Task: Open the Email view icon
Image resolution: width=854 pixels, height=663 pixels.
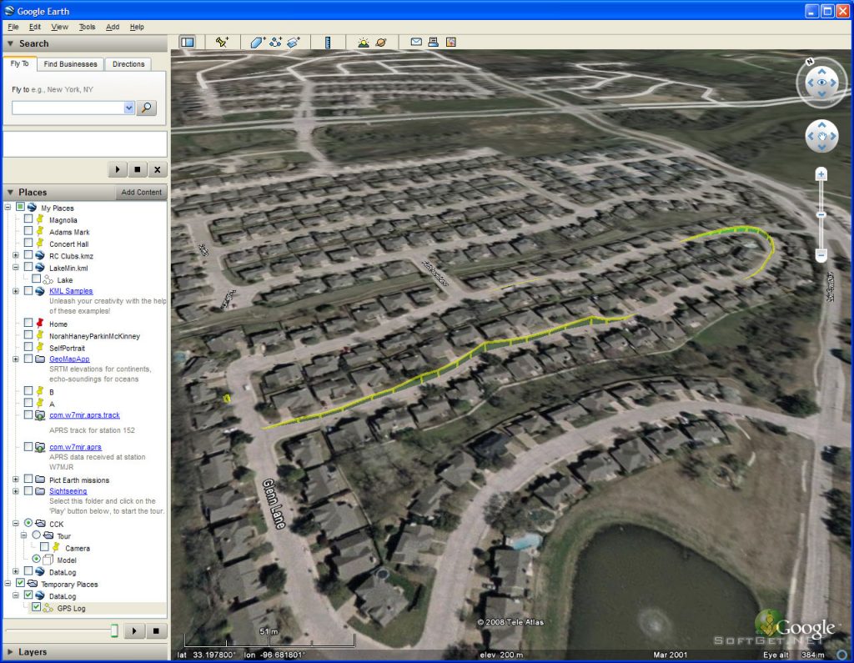Action: click(415, 42)
